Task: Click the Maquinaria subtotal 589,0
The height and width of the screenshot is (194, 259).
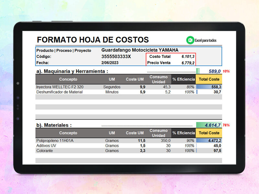Action: coord(215,71)
